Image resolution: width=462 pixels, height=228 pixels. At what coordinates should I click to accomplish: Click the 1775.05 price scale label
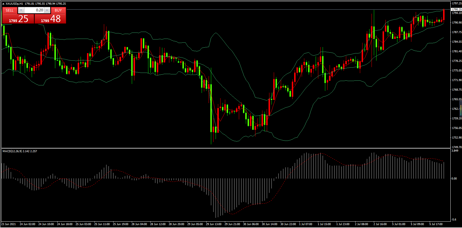[x=456, y=71]
